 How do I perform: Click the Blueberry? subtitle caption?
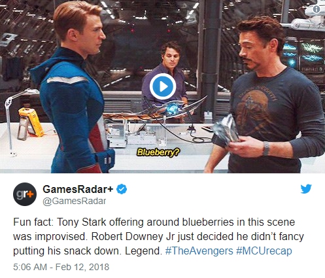159,152
